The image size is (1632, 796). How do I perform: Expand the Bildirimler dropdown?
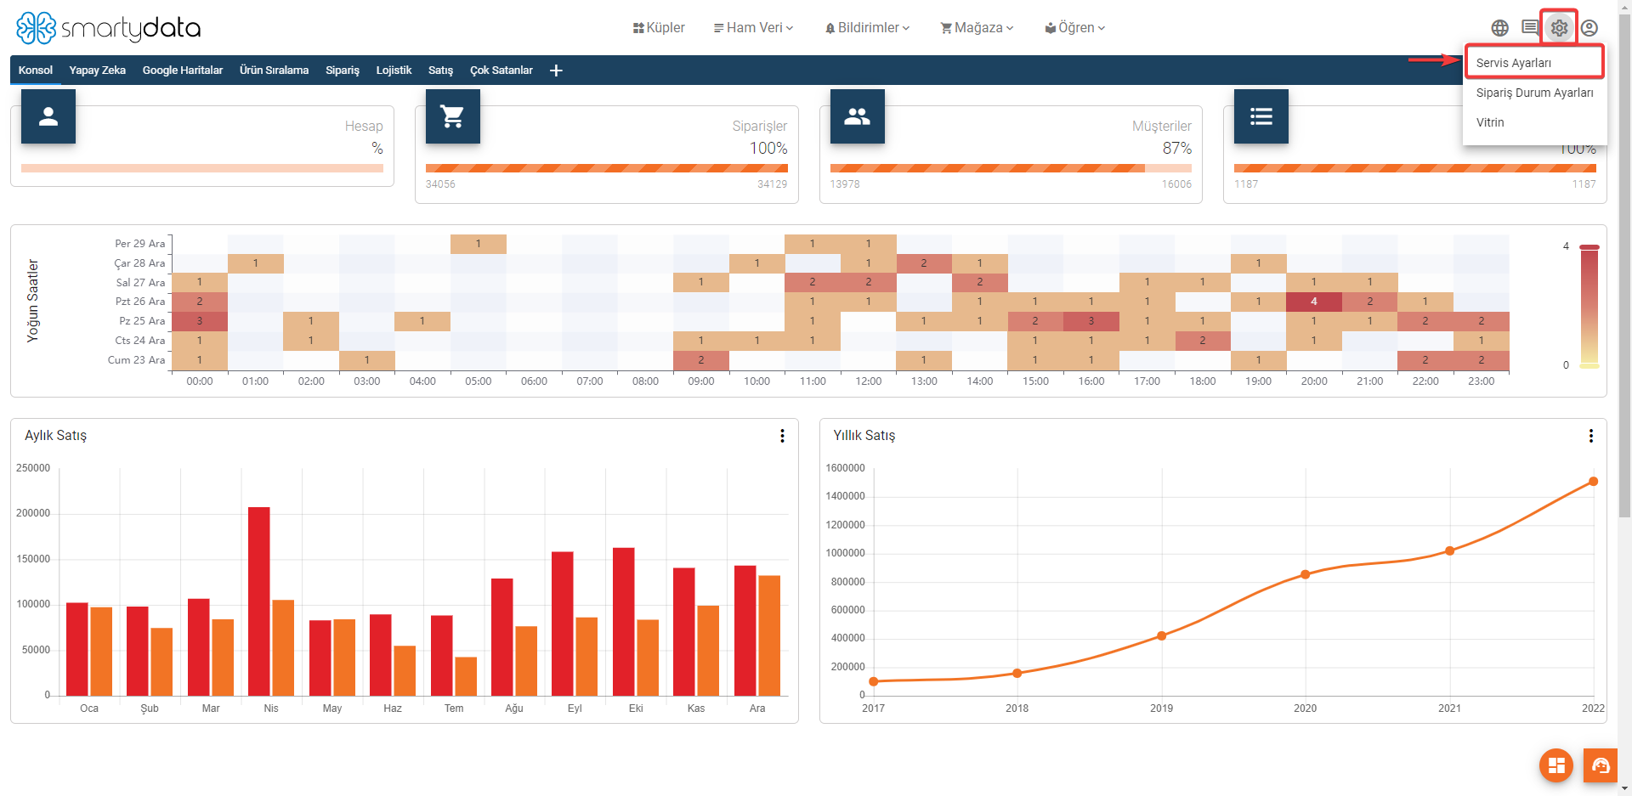coord(868,28)
